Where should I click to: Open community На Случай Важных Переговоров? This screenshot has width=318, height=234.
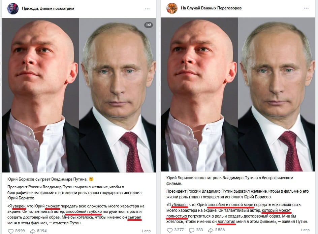(211, 8)
